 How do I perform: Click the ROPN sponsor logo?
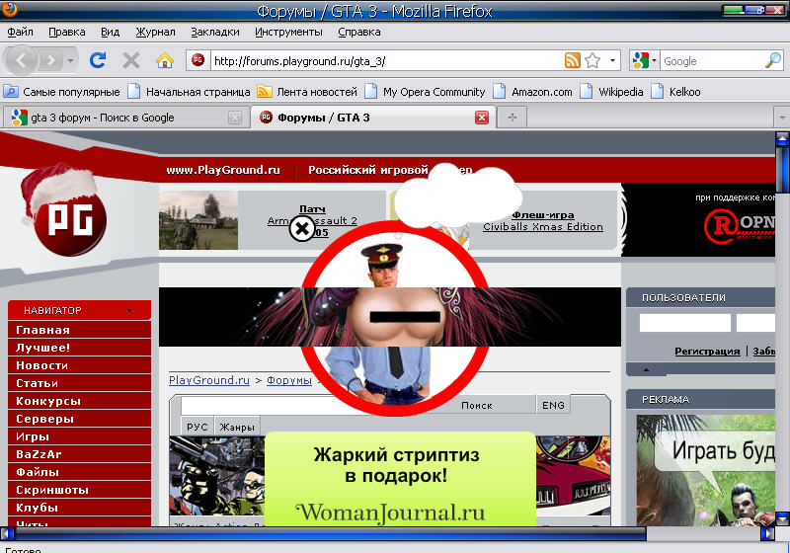(x=739, y=224)
